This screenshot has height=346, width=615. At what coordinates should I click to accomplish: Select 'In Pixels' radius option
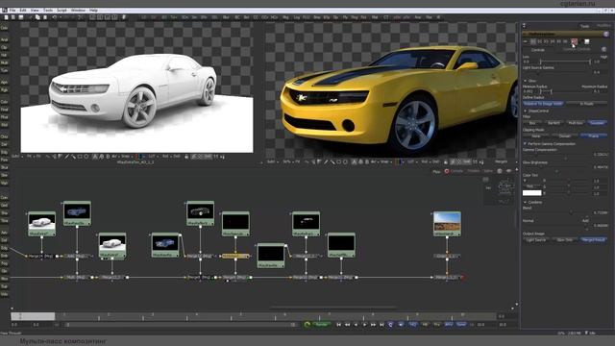click(586, 104)
